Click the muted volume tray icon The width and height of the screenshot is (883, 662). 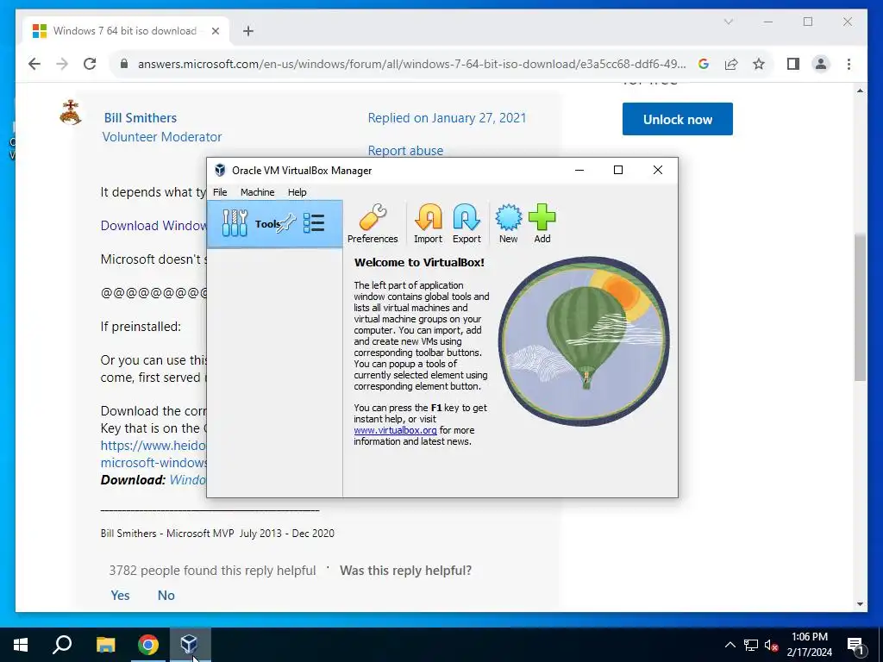pos(772,645)
